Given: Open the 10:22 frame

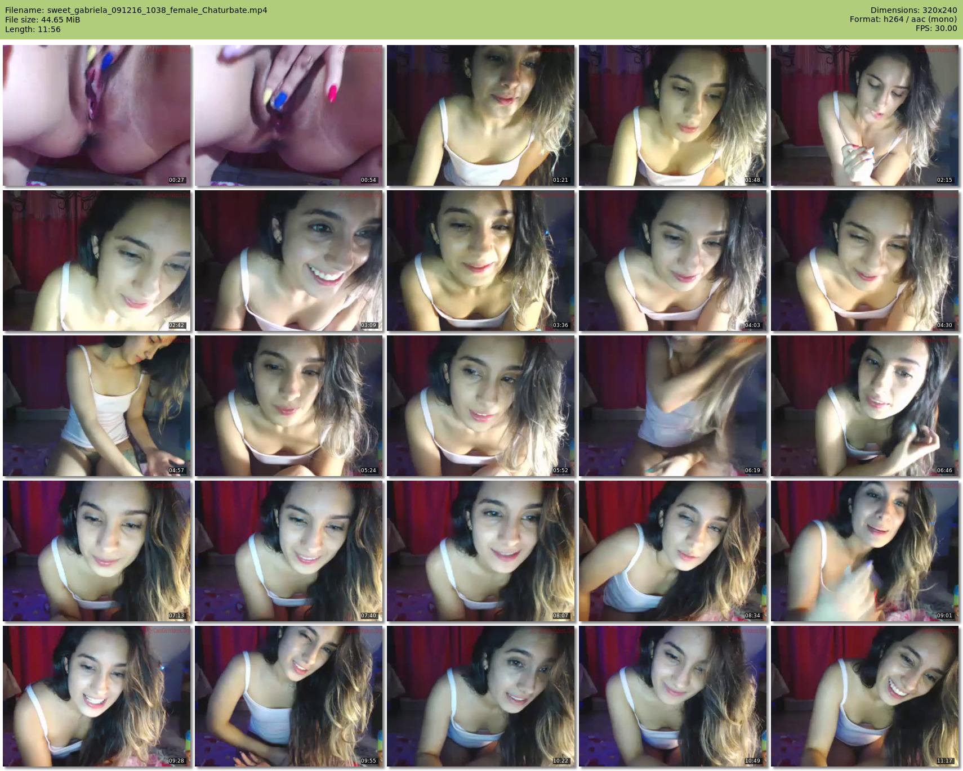Looking at the screenshot, I should point(480,696).
